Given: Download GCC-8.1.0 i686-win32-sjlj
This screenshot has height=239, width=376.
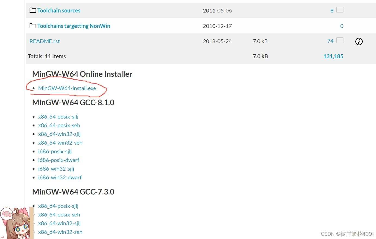Looking at the screenshot, I should [x=56, y=169].
